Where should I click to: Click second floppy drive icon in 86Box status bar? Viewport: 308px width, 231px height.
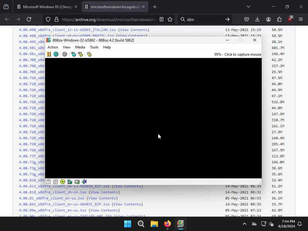coord(55,182)
